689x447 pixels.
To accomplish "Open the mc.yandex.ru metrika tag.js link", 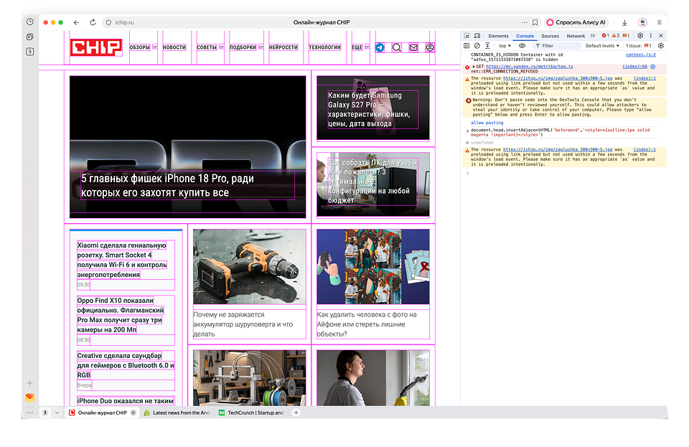I will (530, 67).
